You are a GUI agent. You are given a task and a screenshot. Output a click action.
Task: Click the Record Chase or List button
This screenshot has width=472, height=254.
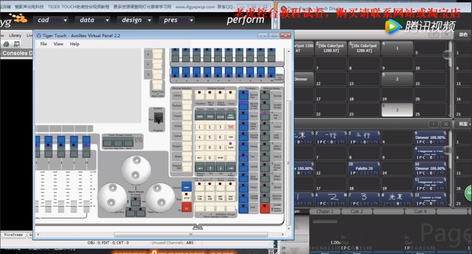click(243, 106)
